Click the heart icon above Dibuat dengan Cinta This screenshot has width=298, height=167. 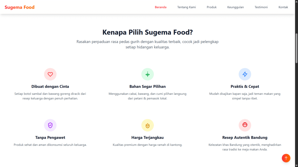[x=50, y=74]
